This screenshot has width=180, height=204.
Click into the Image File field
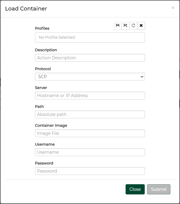[x=90, y=133]
